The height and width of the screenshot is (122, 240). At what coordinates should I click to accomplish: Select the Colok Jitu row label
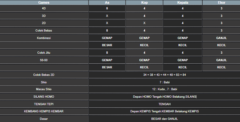(x=44, y=52)
